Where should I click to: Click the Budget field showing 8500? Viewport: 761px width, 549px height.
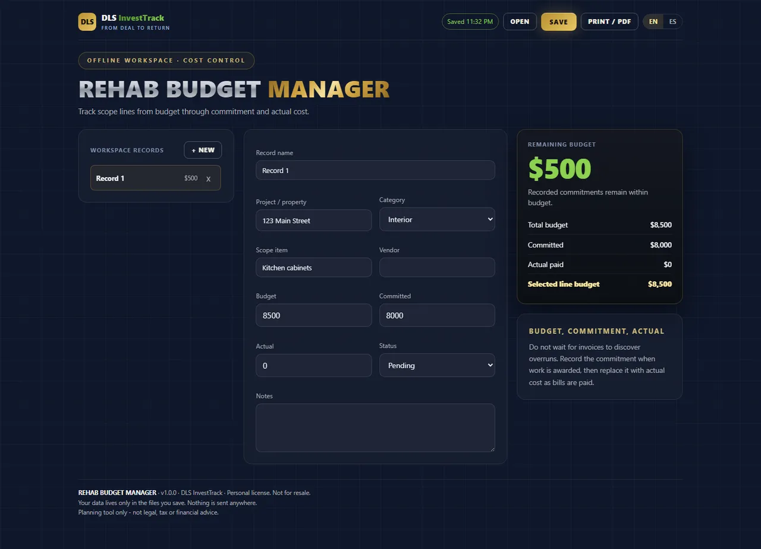tap(314, 315)
